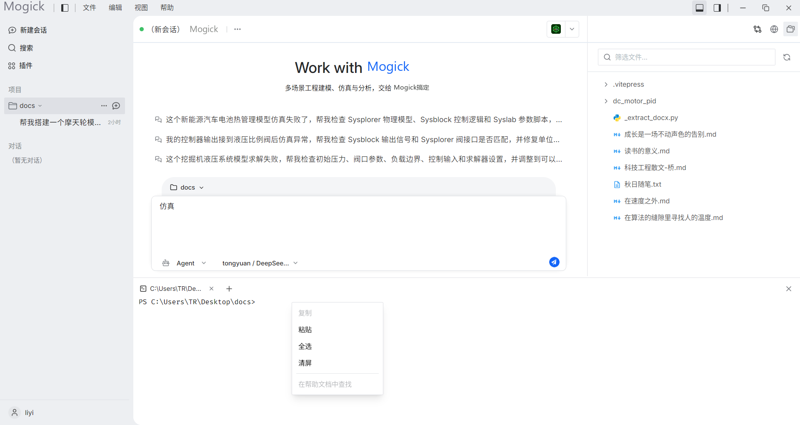This screenshot has height=425, width=800.
Task: Open the 插件 plugins page
Action: (x=20, y=65)
